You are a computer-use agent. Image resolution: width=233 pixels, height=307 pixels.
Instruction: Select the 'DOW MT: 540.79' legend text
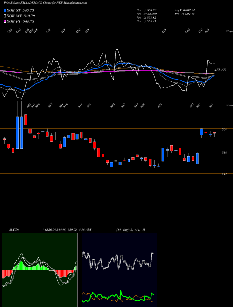pos(21,16)
